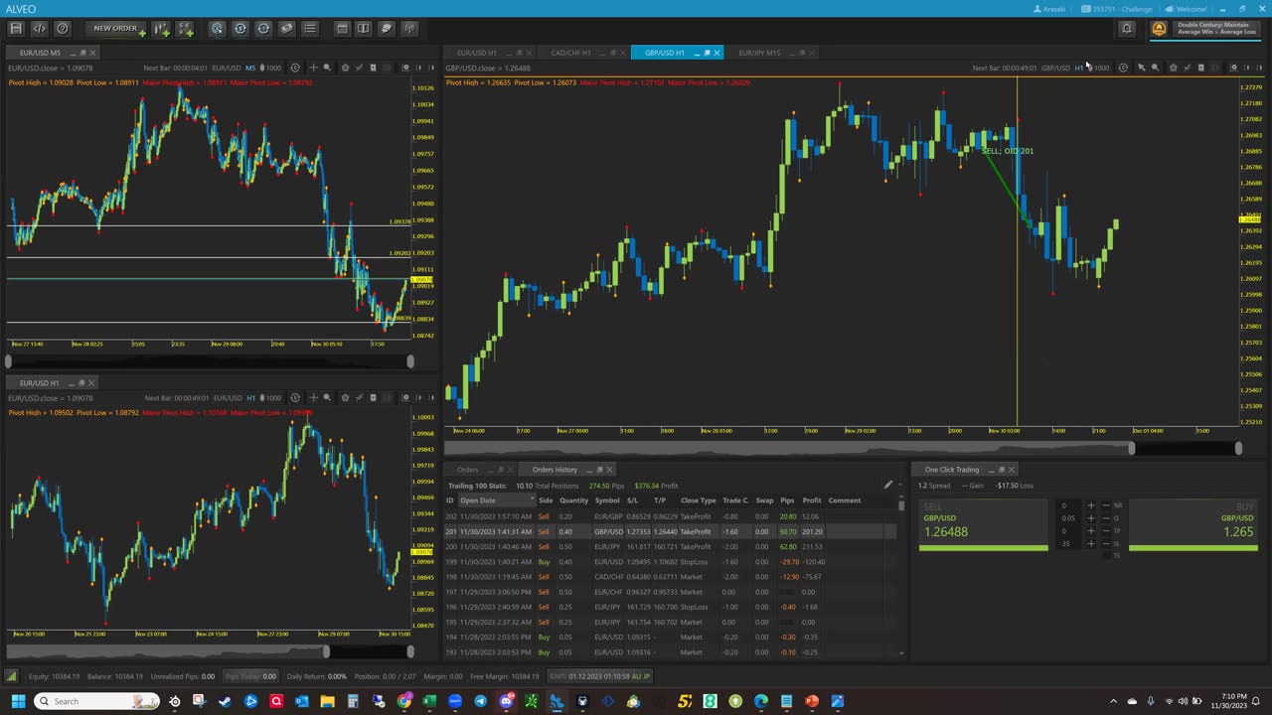This screenshot has height=715, width=1272.
Task: Open the notifications bell icon
Action: (x=1127, y=29)
